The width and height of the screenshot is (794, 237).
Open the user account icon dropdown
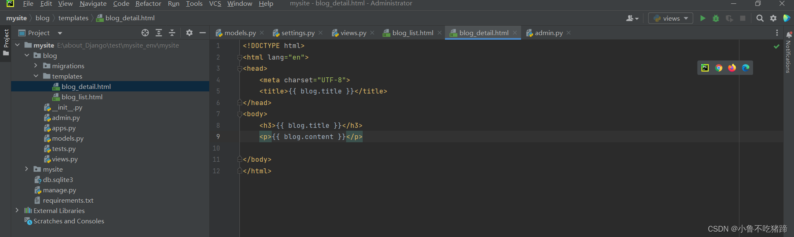(x=632, y=18)
